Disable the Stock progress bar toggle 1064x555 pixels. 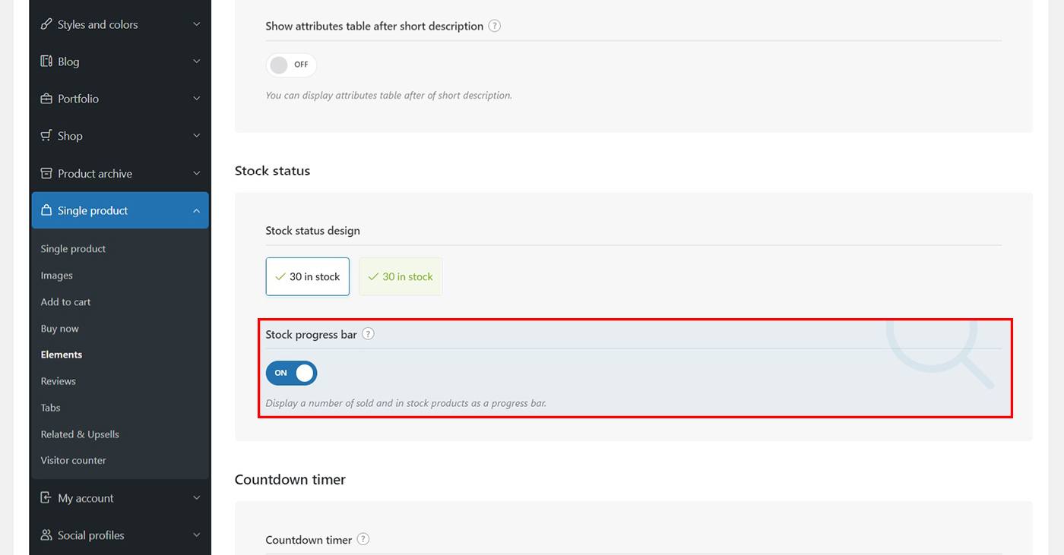[x=291, y=373]
